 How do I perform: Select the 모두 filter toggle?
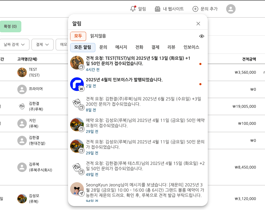[78, 36]
